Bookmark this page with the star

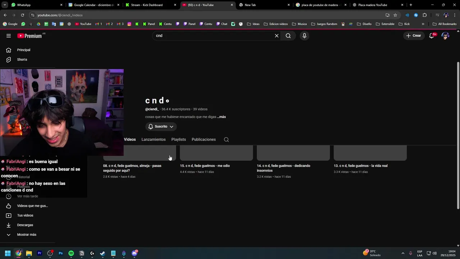click(395, 15)
